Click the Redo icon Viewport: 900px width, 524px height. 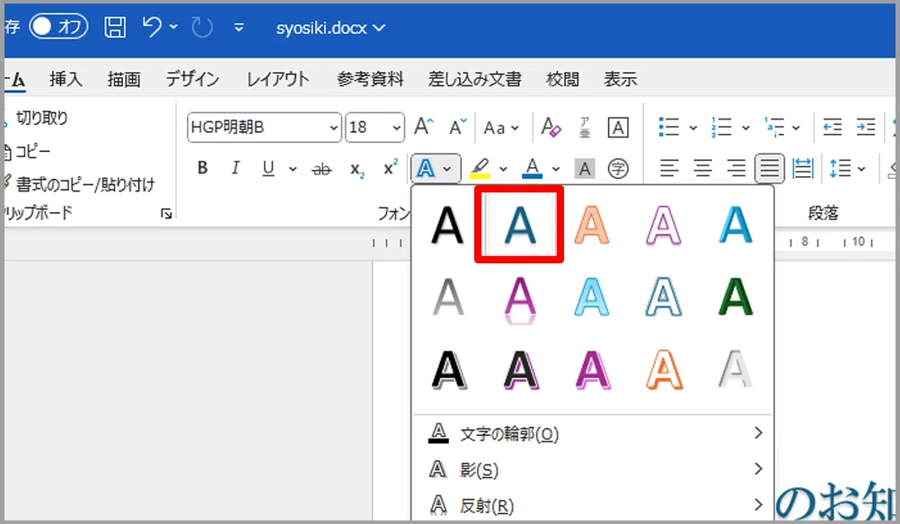coord(202,27)
